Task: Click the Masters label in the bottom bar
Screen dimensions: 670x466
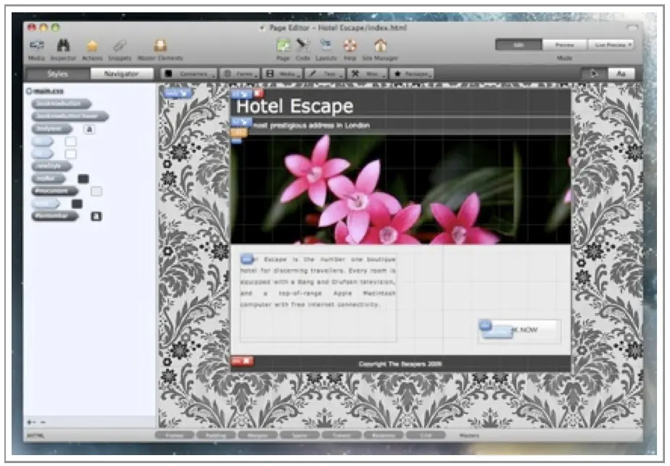Action: (x=468, y=436)
